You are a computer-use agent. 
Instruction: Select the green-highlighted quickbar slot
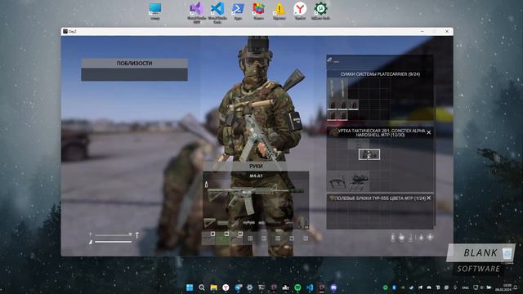[x=223, y=238]
